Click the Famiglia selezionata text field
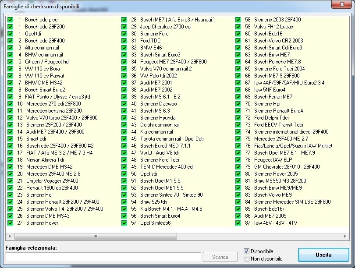The width and height of the screenshot is (355, 268). click(x=103, y=257)
